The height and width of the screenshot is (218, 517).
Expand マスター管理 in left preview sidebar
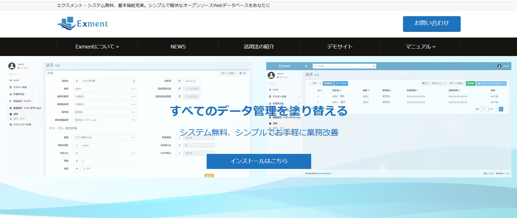pos(25,87)
